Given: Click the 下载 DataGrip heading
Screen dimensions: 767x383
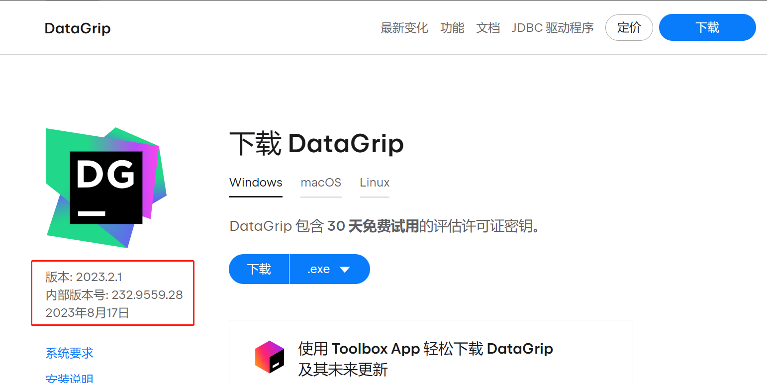Looking at the screenshot, I should tap(316, 144).
